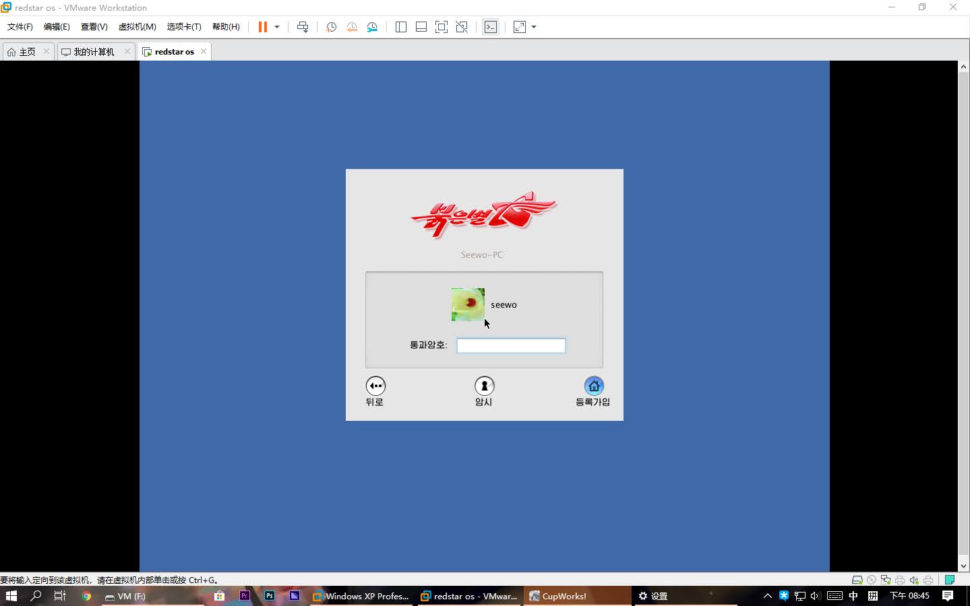
Task: Close the 主页 tab
Action: 47,51
